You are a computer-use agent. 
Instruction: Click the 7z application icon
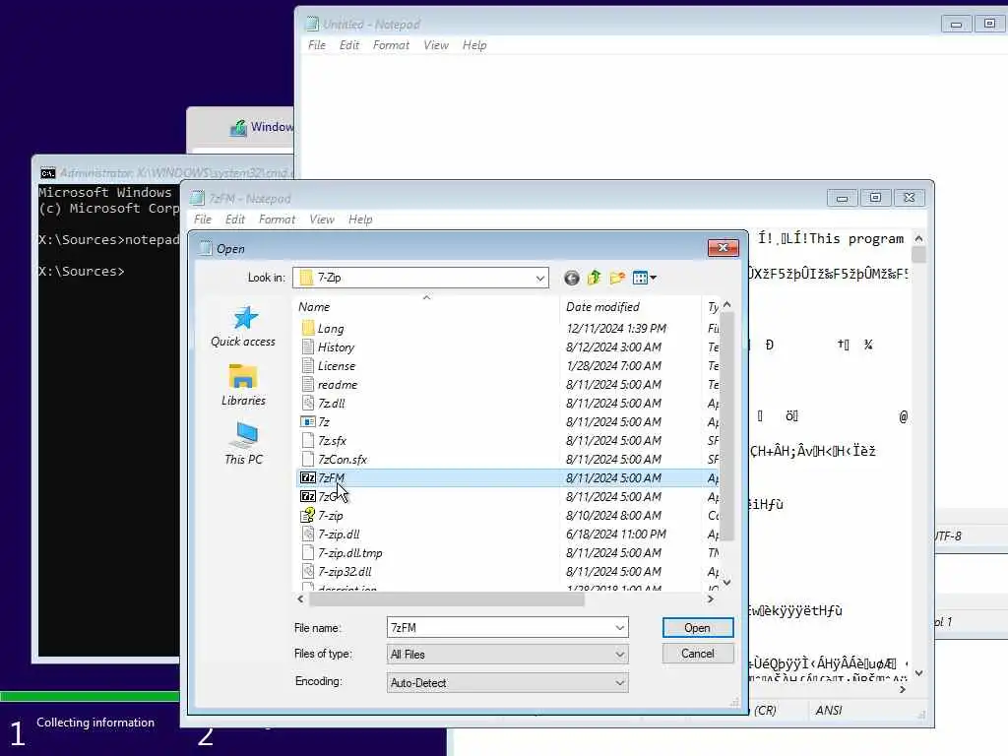308,421
